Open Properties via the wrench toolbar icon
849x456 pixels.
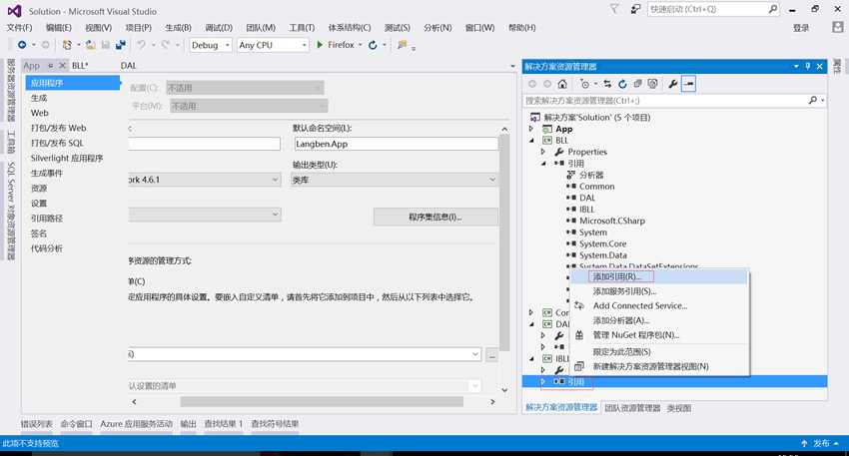point(673,84)
